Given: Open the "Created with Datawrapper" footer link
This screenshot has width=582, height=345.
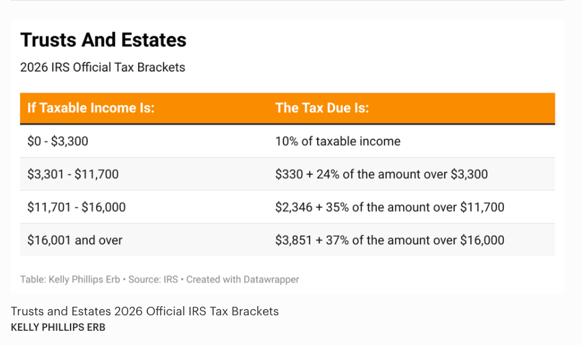Looking at the screenshot, I should point(243,279).
